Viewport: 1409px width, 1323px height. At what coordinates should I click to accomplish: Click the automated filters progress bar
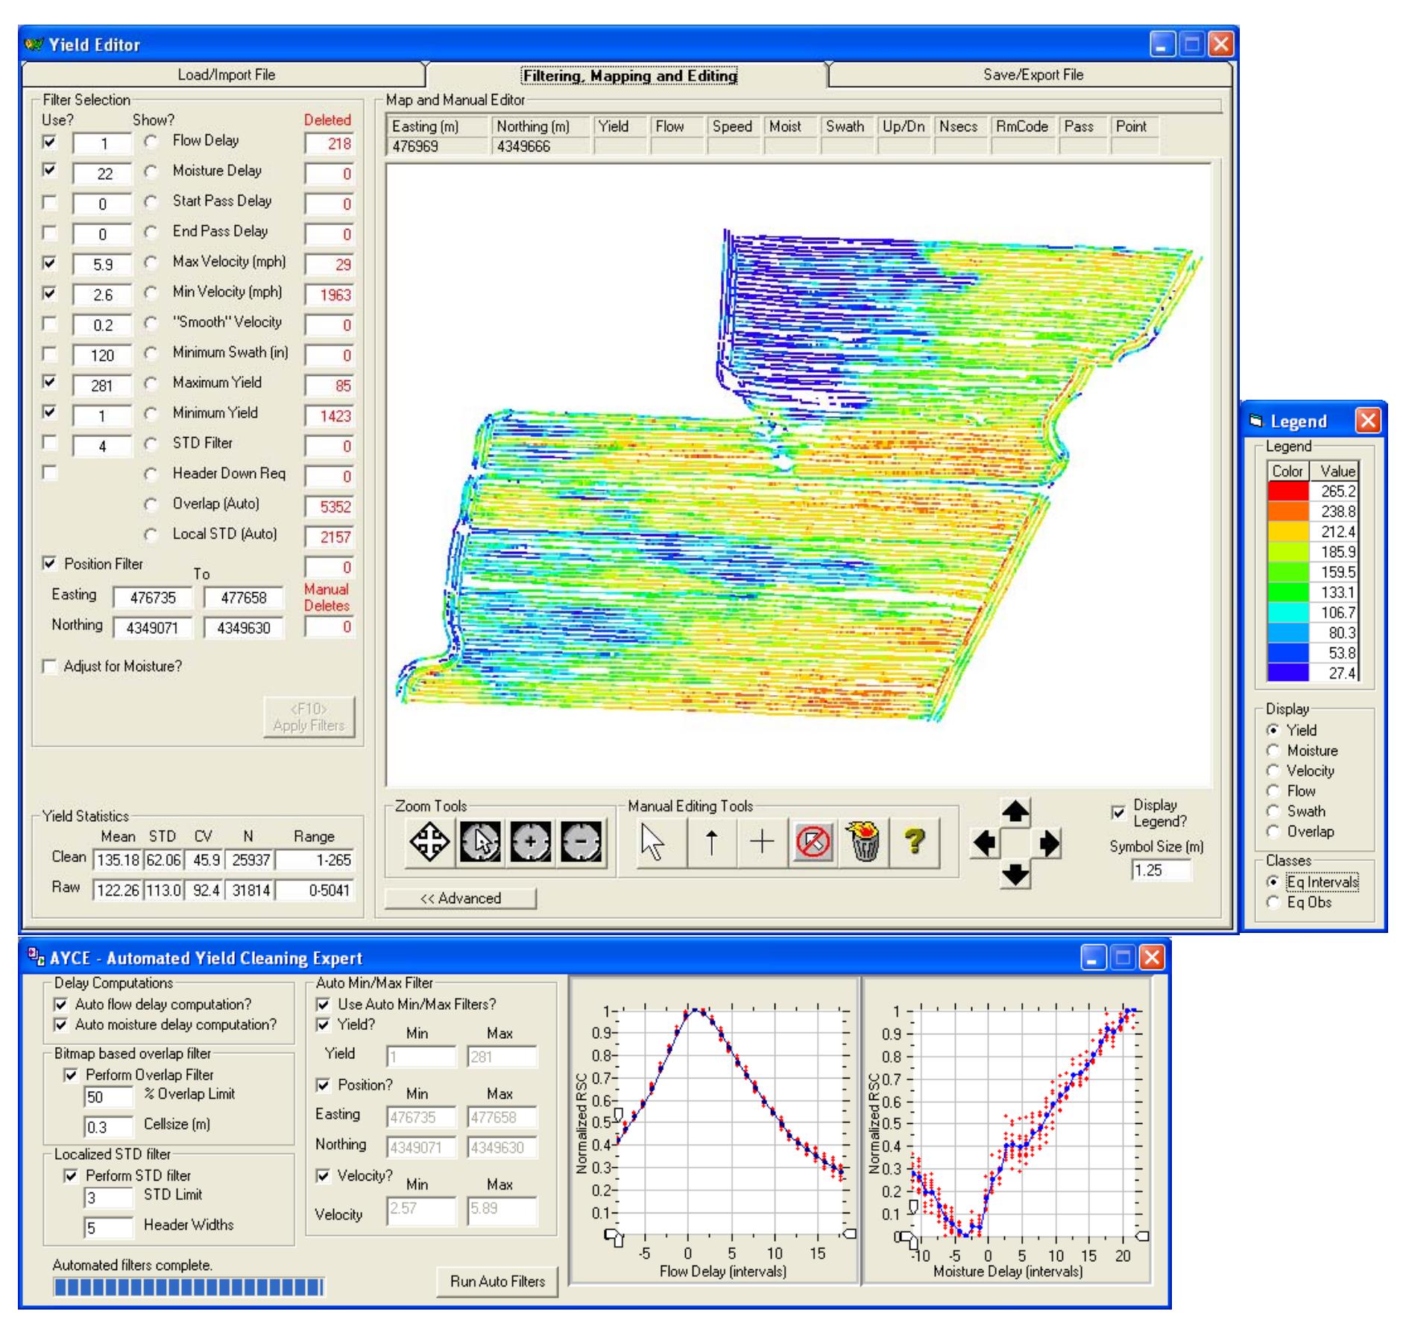(x=189, y=1287)
